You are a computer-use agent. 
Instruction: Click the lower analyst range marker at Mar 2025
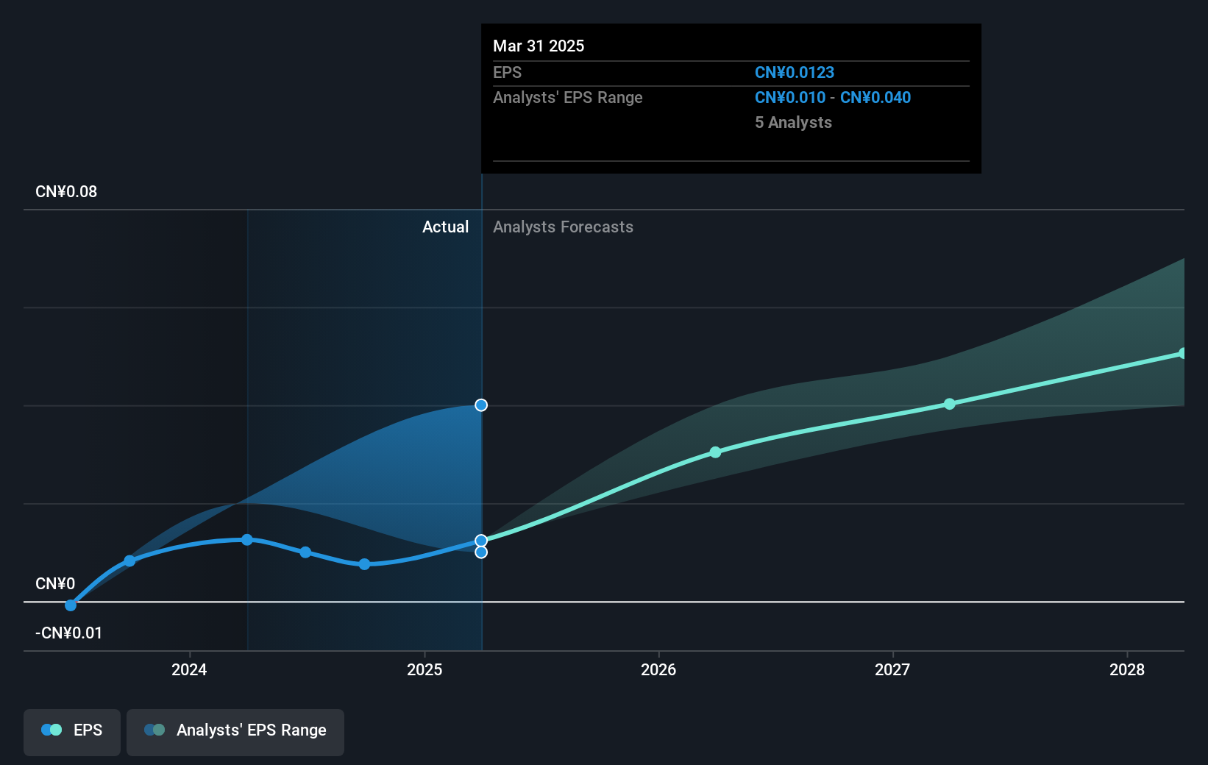point(481,552)
